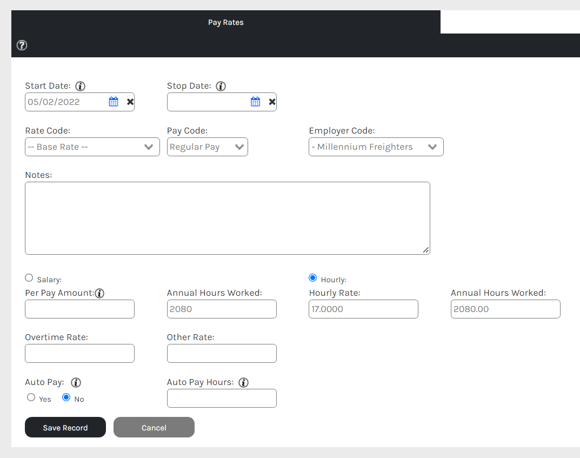Click the Save Record button
The height and width of the screenshot is (458, 580).
65,427
